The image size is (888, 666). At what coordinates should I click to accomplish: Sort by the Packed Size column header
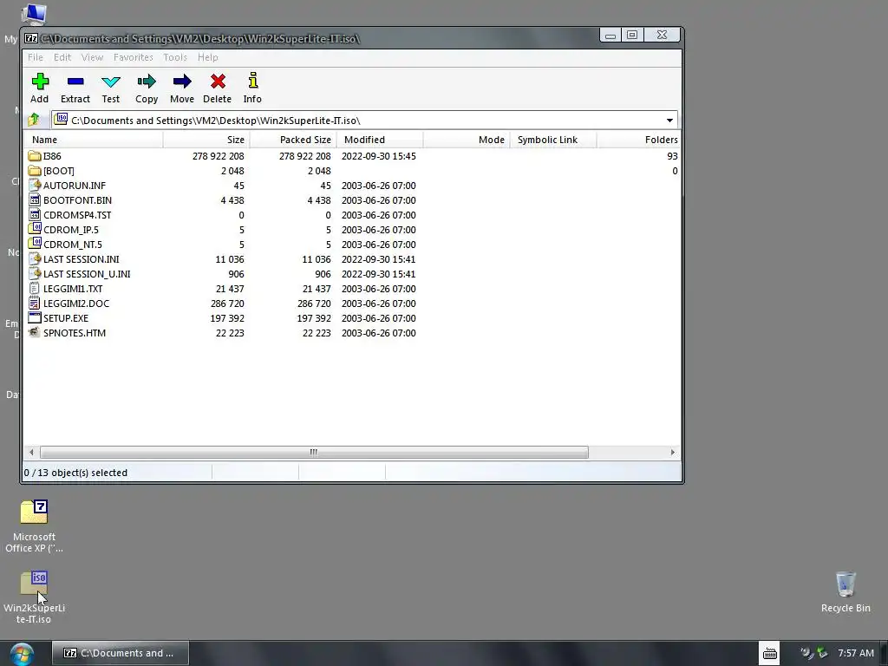pyautogui.click(x=293, y=140)
